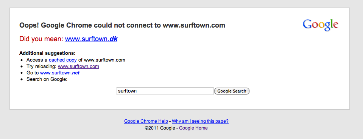Screen dimensions: 363x139
Task: Click the Search on Google bullet text
Action: [47, 79]
